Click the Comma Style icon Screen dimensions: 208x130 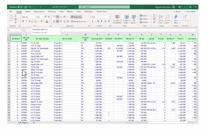point(101,21)
